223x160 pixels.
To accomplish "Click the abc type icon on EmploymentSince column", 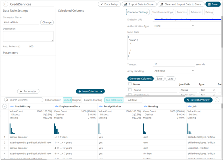I will 57,106.
